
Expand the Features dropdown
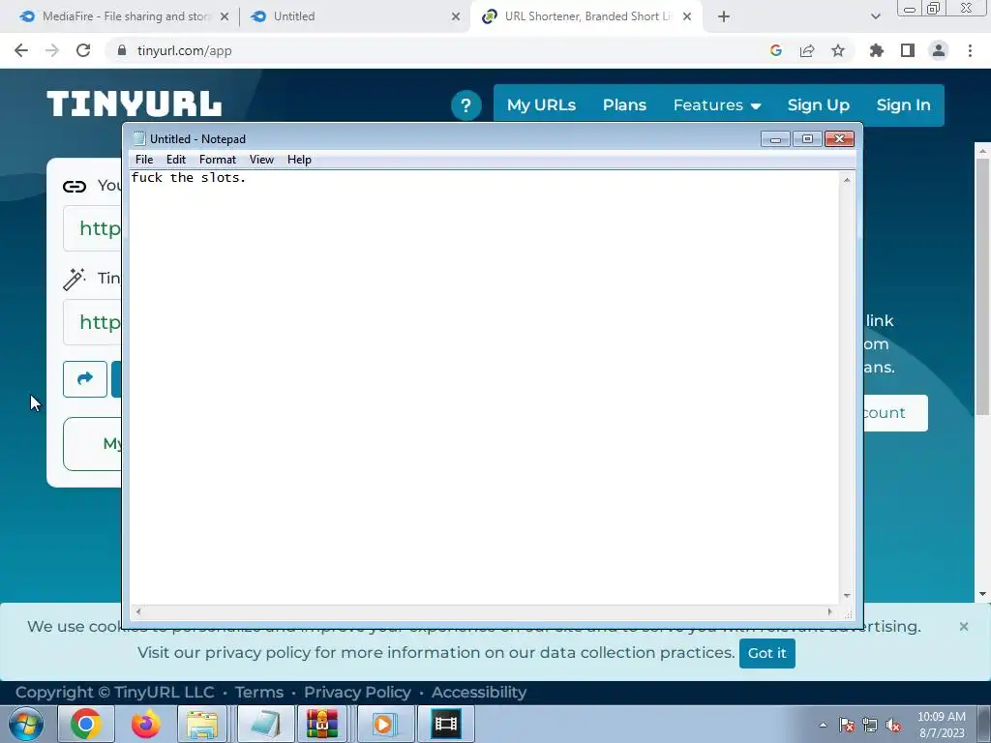pyautogui.click(x=717, y=104)
